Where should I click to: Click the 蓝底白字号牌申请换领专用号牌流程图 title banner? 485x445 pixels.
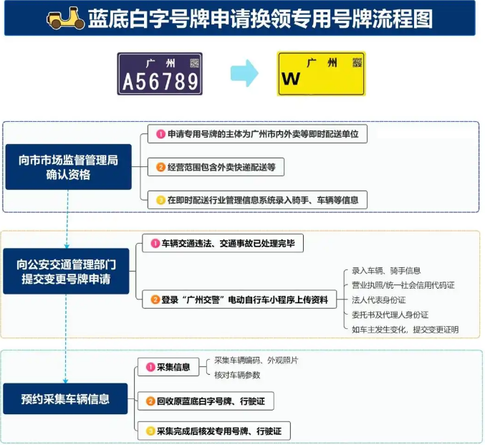coord(242,19)
